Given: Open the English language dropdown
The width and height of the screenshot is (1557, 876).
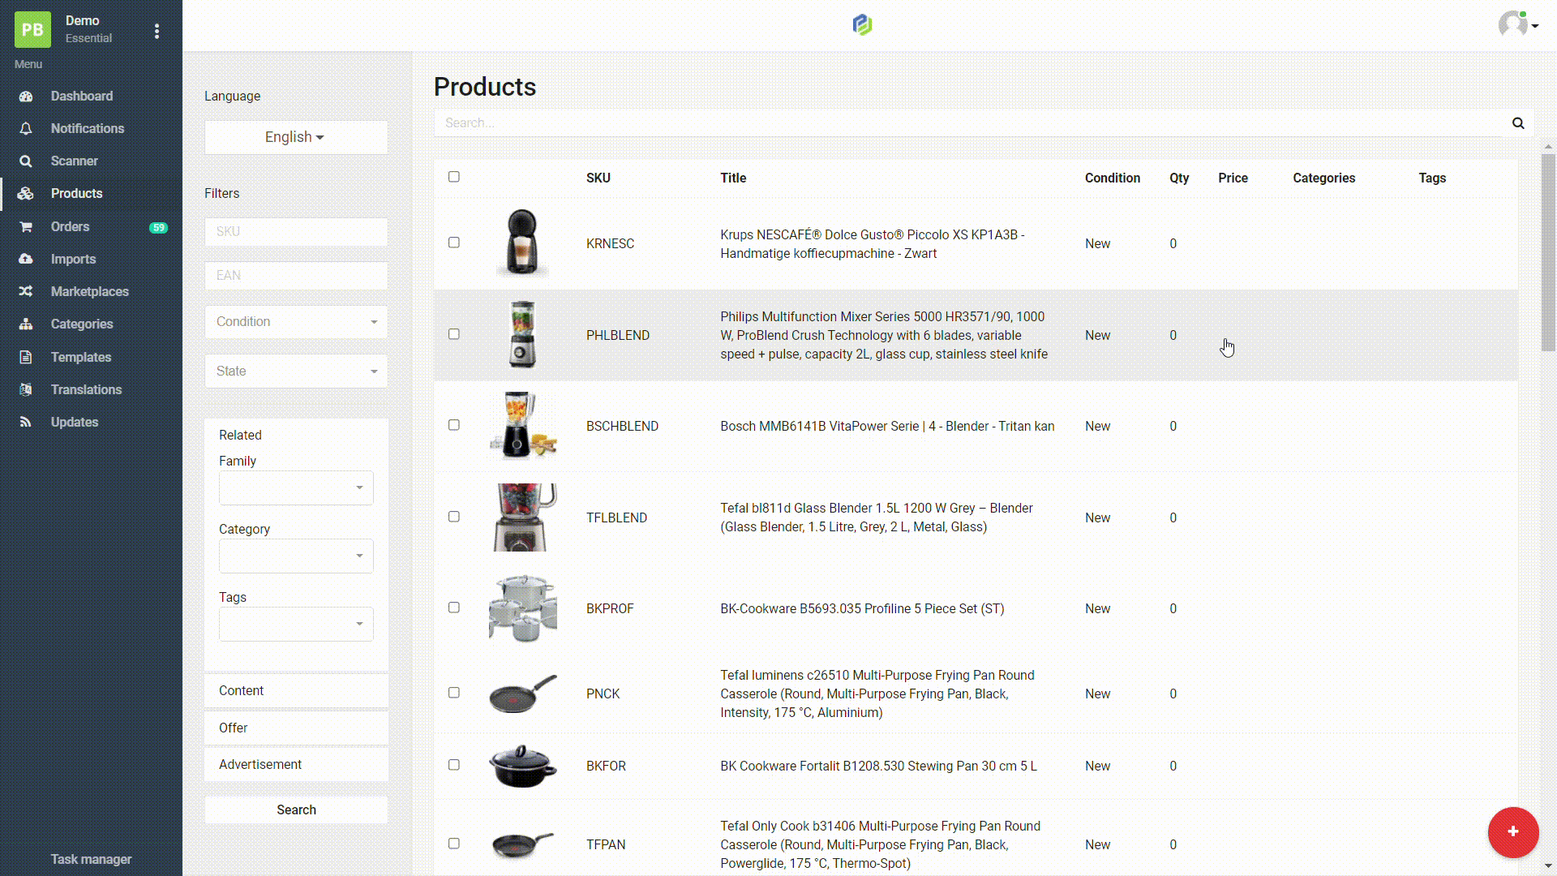Looking at the screenshot, I should (x=295, y=137).
